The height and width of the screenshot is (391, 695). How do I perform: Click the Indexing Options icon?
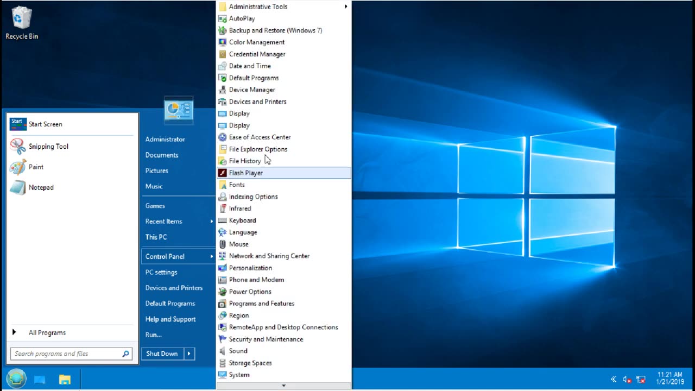(222, 197)
